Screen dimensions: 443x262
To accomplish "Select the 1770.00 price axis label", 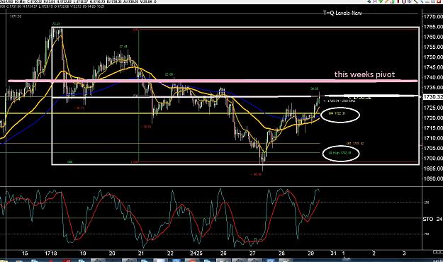I will click(x=433, y=17).
